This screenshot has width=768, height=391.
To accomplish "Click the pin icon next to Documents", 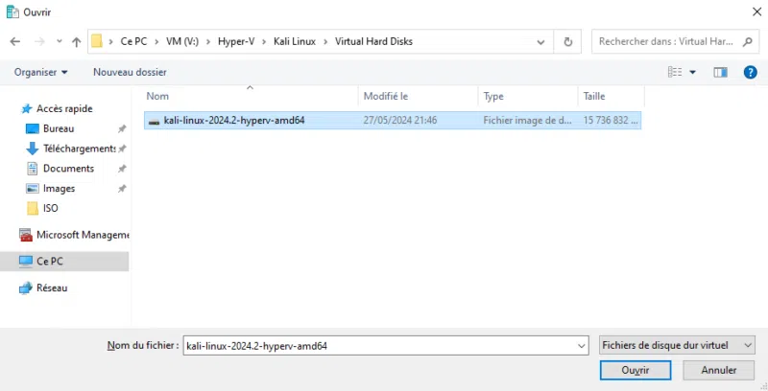I will pos(122,169).
